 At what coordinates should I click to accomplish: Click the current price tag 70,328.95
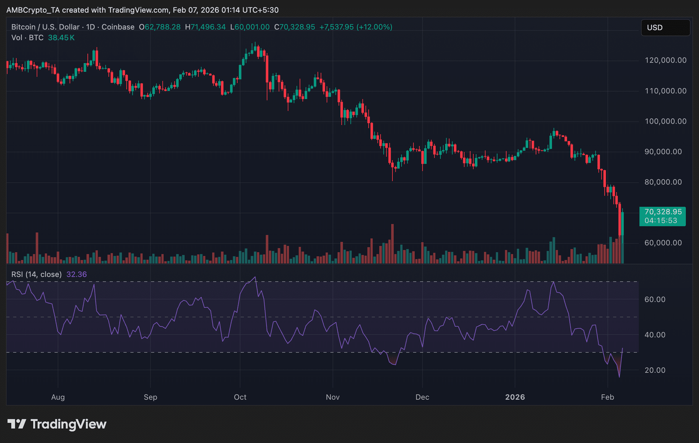pos(662,212)
